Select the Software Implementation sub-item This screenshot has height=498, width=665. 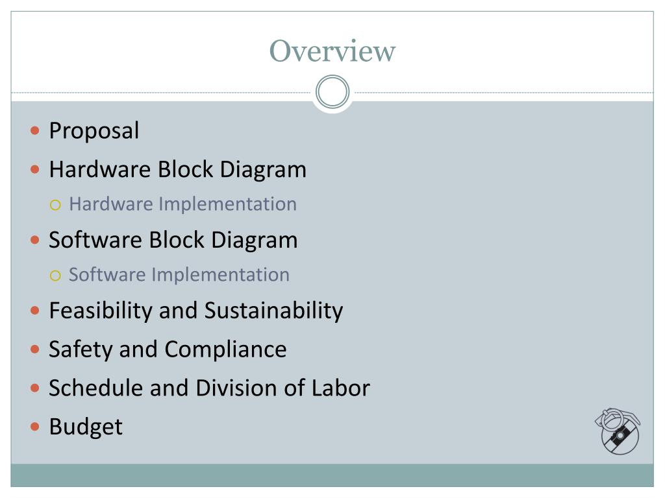(x=179, y=275)
